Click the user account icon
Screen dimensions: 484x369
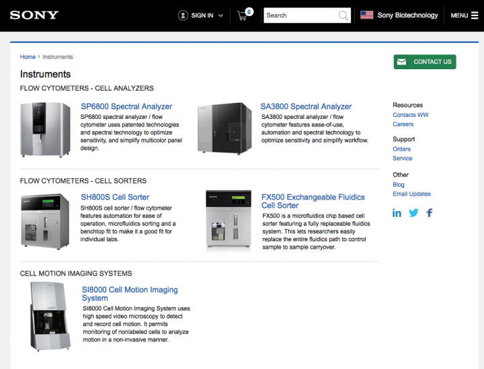coord(183,15)
